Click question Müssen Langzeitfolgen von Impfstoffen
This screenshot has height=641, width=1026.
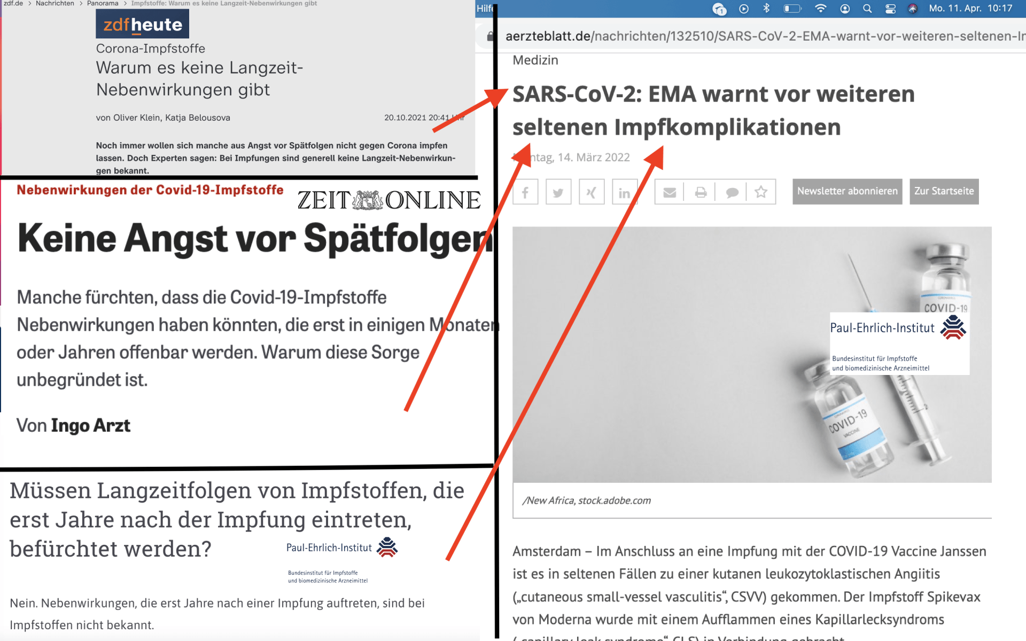coord(237,520)
